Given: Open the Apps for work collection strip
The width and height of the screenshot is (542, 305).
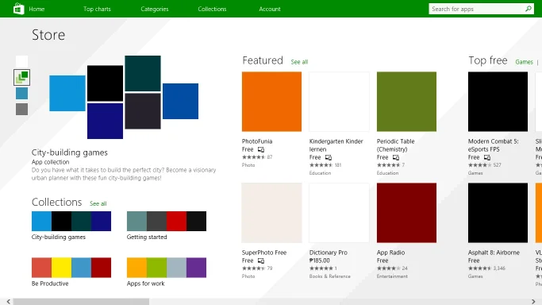Looking at the screenshot, I should pyautogui.click(x=167, y=268).
